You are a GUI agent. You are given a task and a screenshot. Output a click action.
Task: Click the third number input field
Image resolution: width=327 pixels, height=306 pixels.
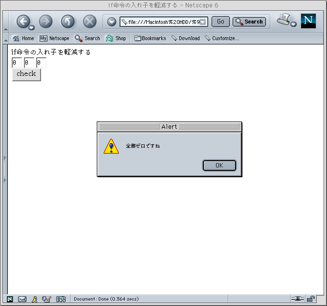point(41,63)
